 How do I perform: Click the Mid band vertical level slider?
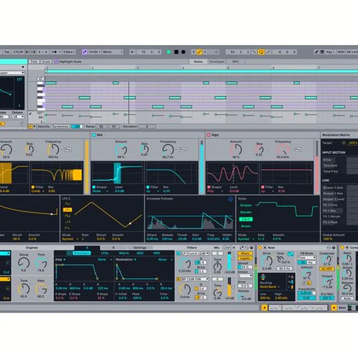[202, 167]
